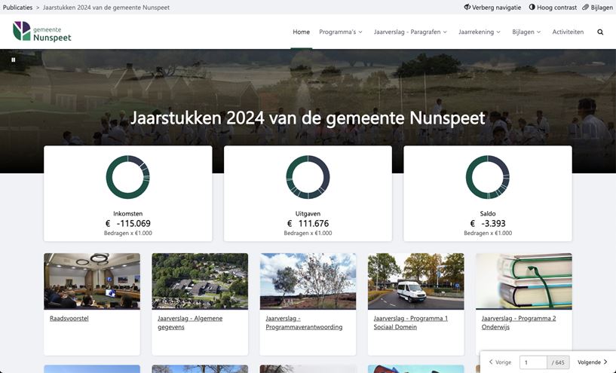Click the Uitgaven donut chart
Screen dimensions: 616x373
[308, 178]
